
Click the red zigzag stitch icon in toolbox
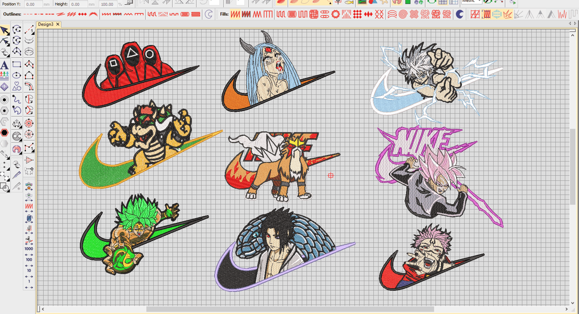pyautogui.click(x=29, y=207)
